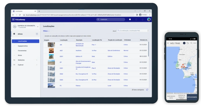Open the search options three-dot menu

coord(148,30)
